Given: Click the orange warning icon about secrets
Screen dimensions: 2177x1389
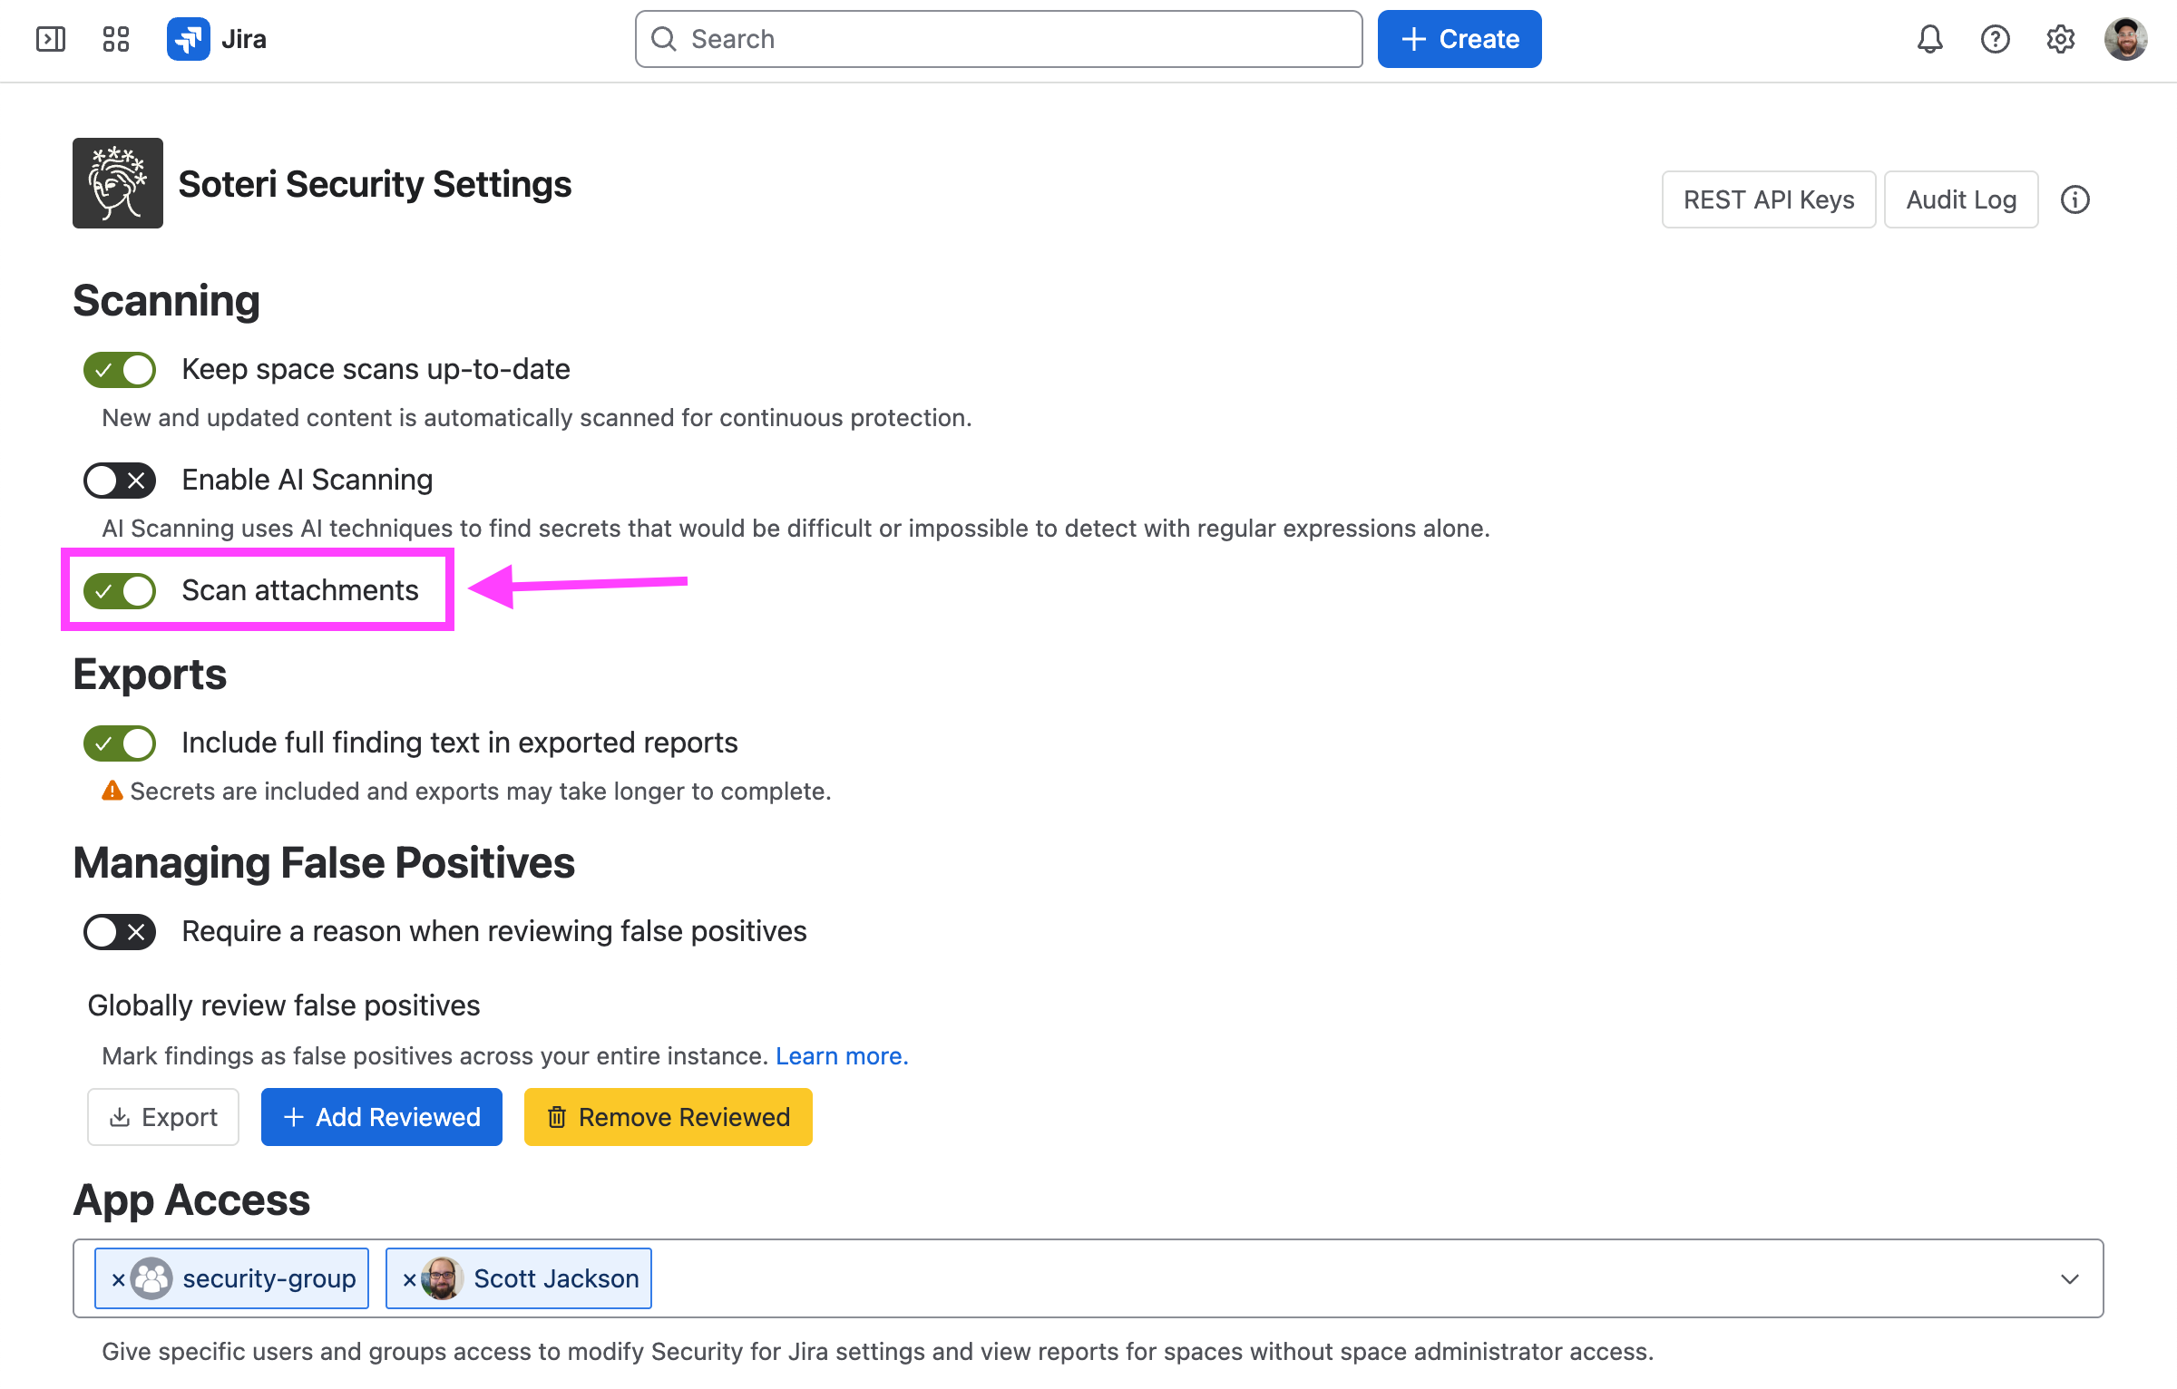Looking at the screenshot, I should 112,792.
